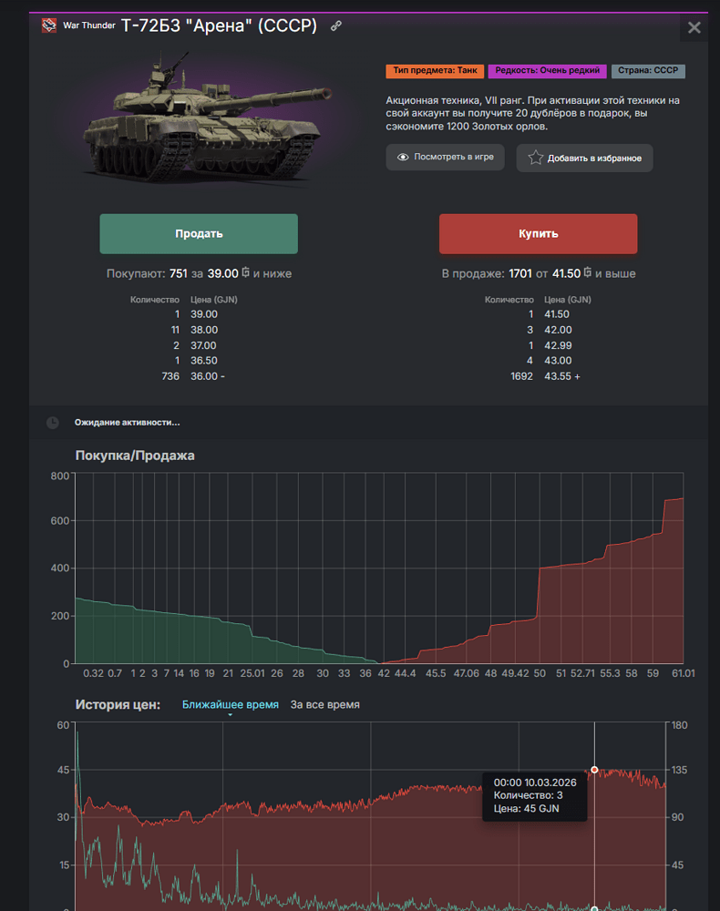Click the 'Страна: СССР' tag
The width and height of the screenshot is (720, 911).
(648, 71)
